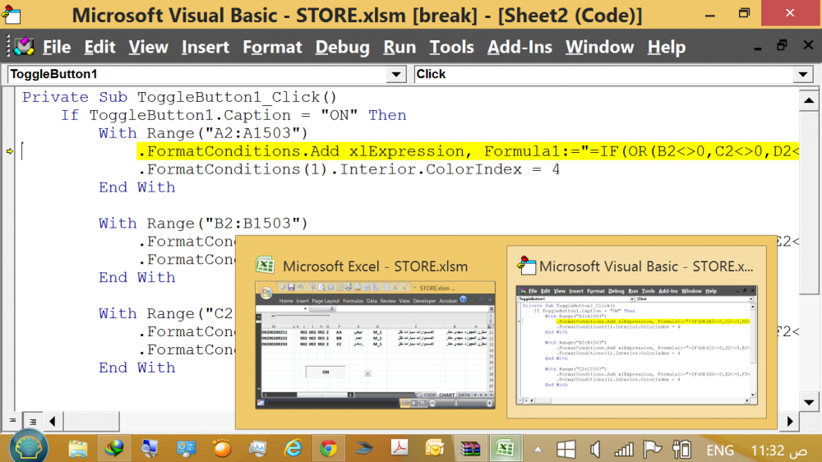Open the Add-Ins menu
822x462 pixels.
pyautogui.click(x=520, y=47)
